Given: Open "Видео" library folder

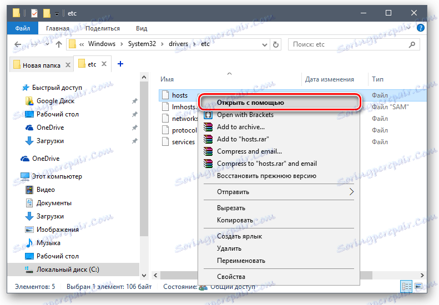Looking at the screenshot, I should click(46, 190).
